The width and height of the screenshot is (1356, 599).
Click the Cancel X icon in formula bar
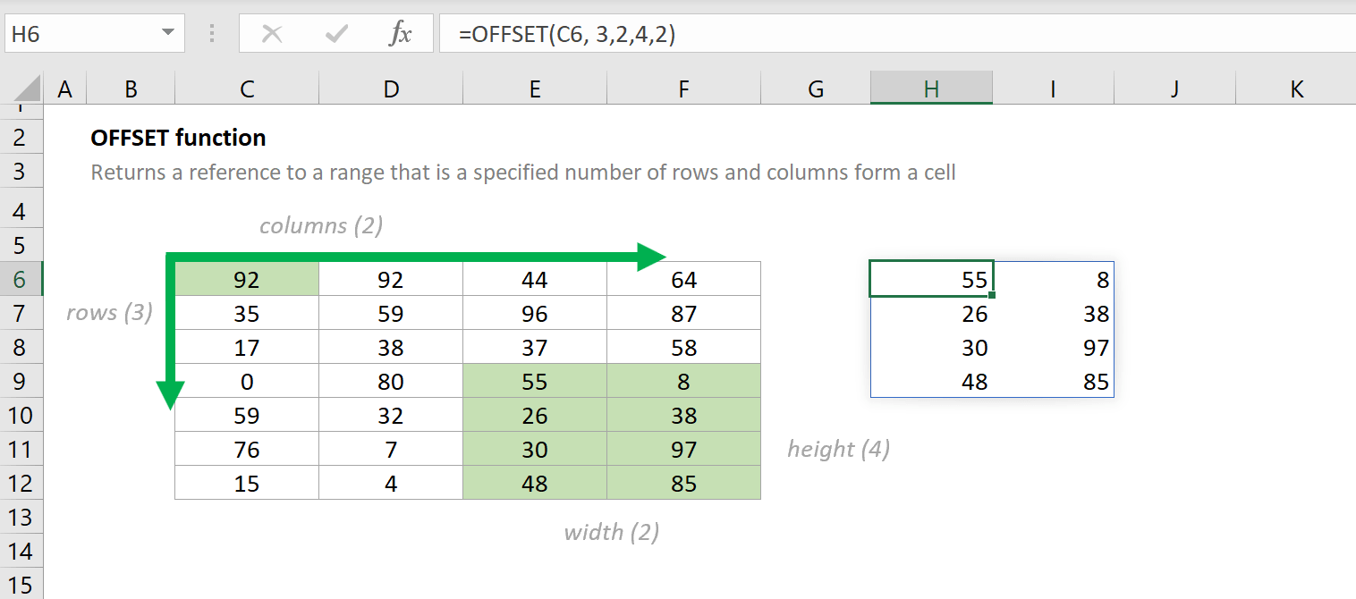(272, 34)
